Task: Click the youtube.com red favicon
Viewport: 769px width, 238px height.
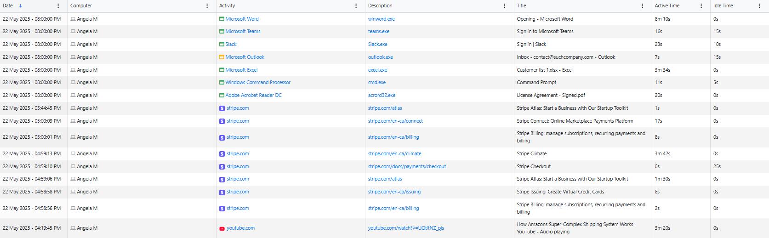Action: 222,228
